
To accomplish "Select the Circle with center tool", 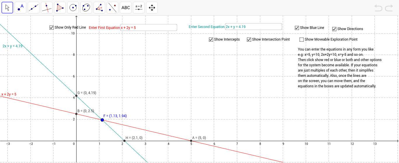I will click(x=73, y=8).
